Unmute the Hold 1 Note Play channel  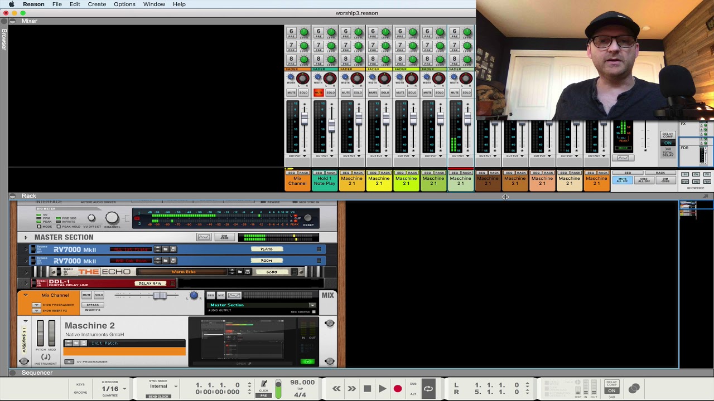pos(319,92)
